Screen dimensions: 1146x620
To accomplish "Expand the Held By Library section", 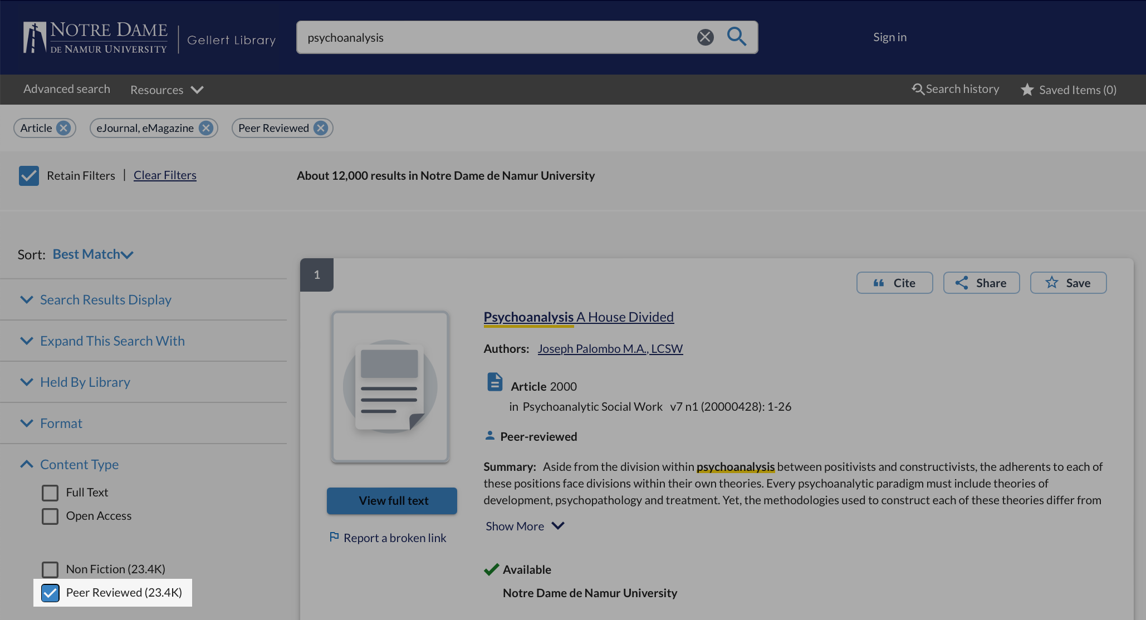I will (x=85, y=382).
